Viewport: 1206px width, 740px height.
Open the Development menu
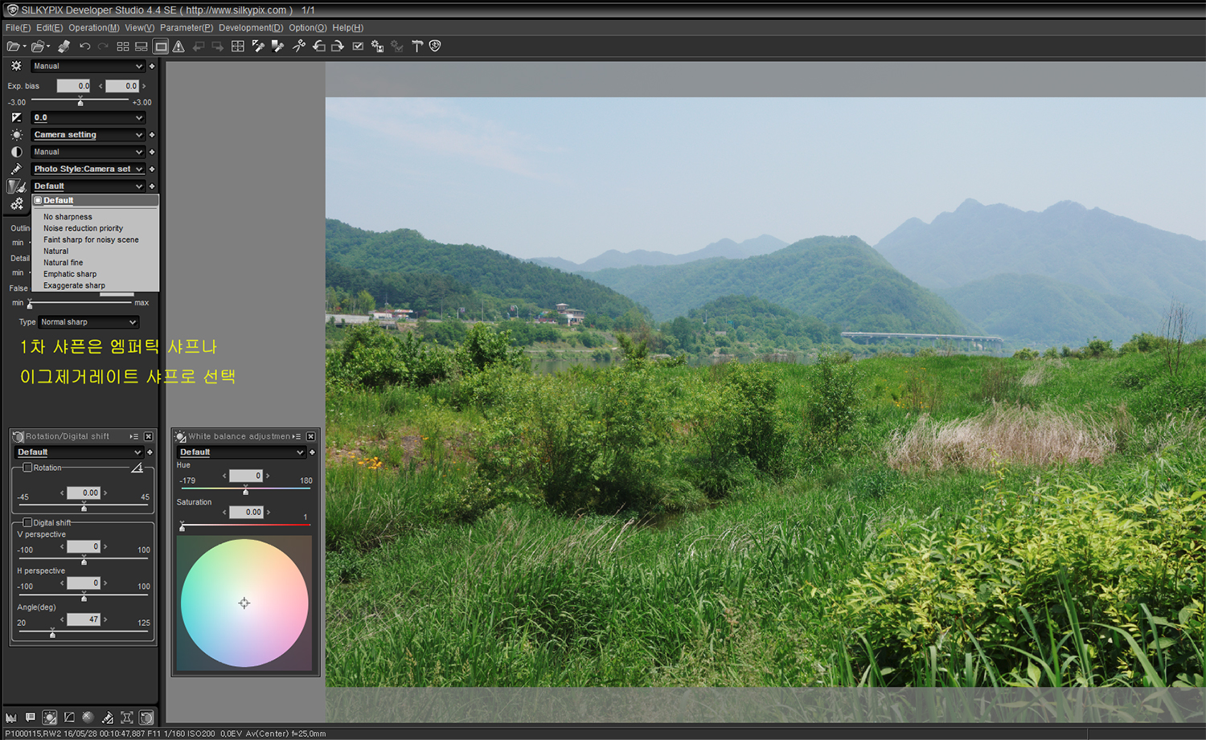click(250, 27)
